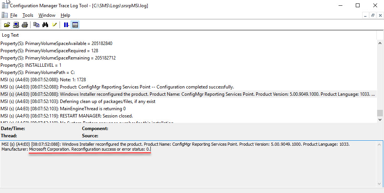Open Find using the binoculars icon

point(45,25)
